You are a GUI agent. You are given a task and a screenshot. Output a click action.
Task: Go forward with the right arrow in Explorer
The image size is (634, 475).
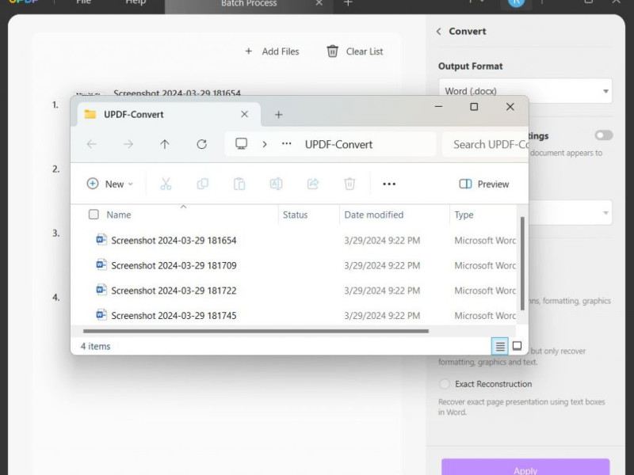tap(128, 144)
